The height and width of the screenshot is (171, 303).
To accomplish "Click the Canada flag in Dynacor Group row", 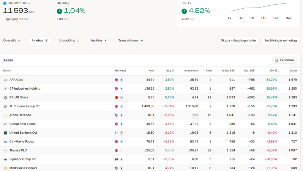I will tap(117, 159).
